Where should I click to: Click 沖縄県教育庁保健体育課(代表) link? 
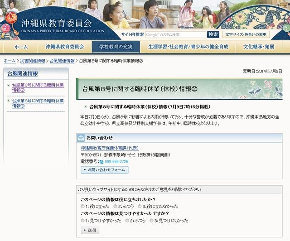[110, 148]
